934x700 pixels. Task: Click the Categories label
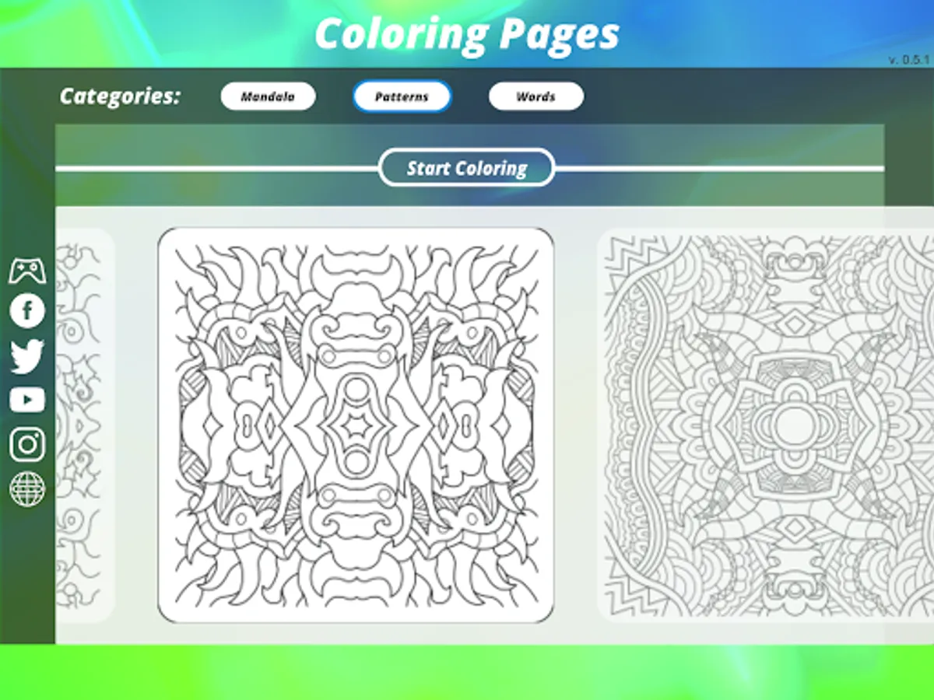click(x=120, y=96)
